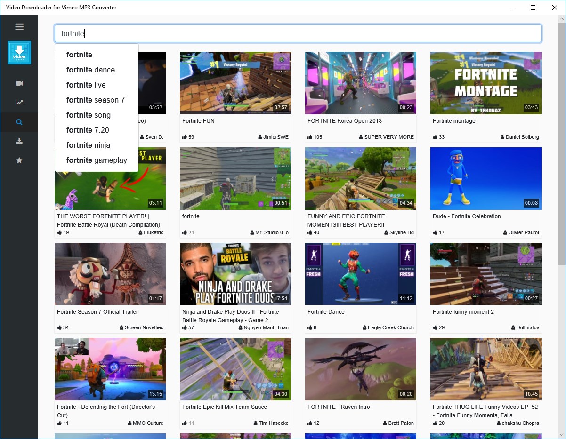Click 'Dude - Fortnite Celebration' title
This screenshot has width=566, height=439.
(467, 216)
